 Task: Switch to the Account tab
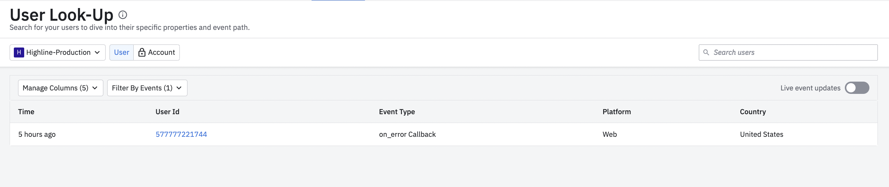(157, 52)
